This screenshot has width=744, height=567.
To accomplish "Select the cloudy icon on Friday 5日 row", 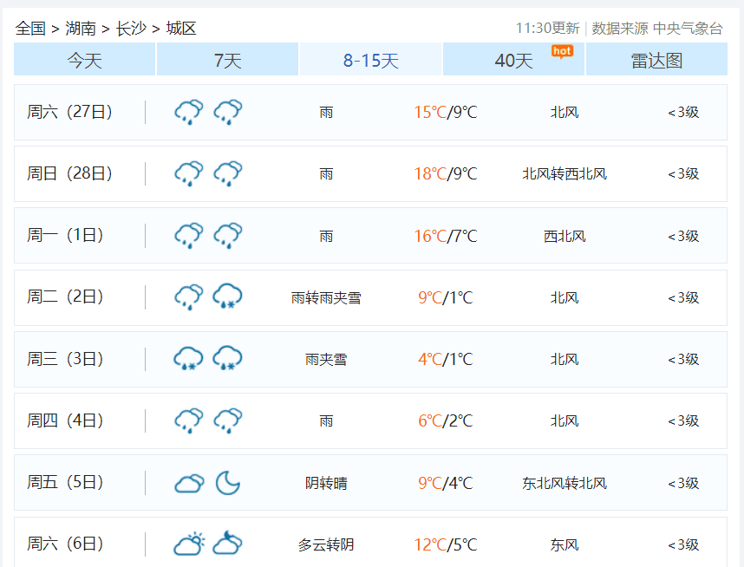I will click(x=188, y=481).
